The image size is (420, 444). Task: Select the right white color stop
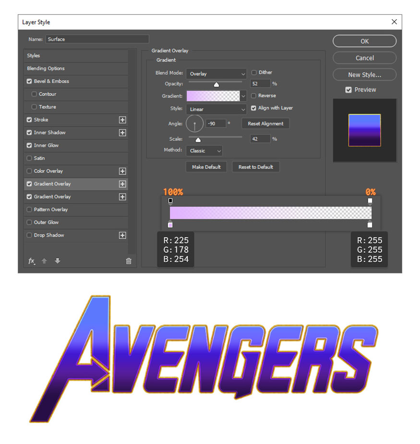pyautogui.click(x=370, y=224)
